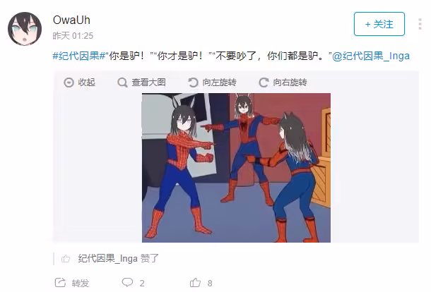Click the rotate left arrow icon
The width and height of the screenshot is (431, 292).
193,83
